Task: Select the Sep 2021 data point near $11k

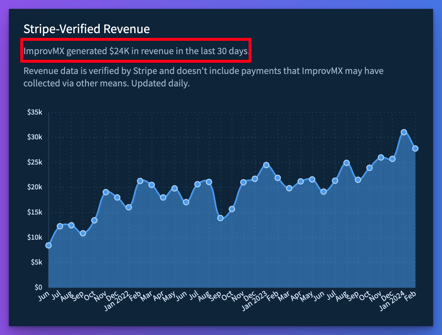Action: tap(83, 233)
